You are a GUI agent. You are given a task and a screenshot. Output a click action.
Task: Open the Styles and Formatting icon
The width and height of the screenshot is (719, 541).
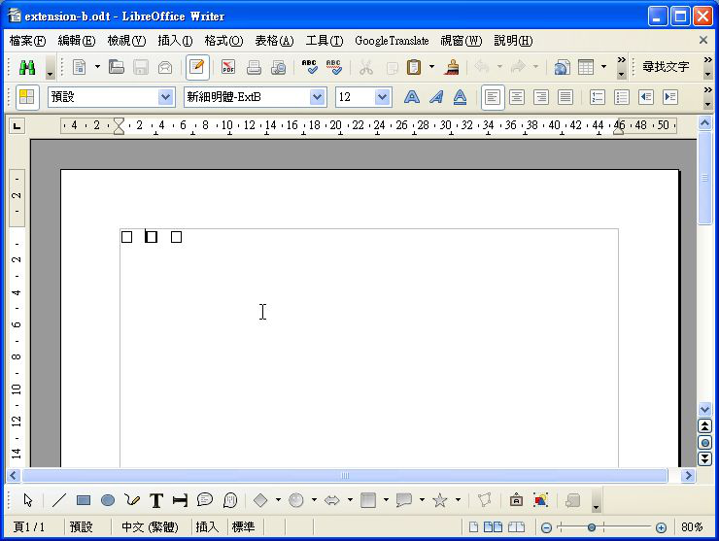[27, 97]
